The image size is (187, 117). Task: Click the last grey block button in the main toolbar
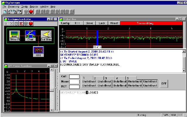[x=72, y=12]
